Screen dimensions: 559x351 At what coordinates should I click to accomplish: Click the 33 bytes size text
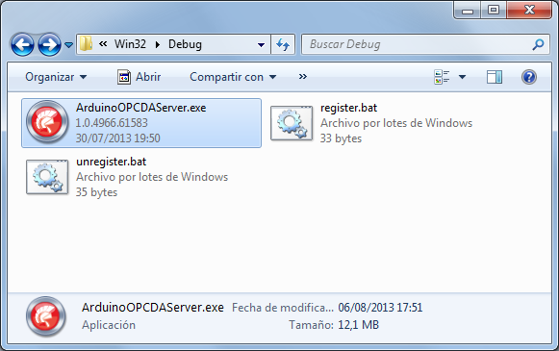[x=341, y=138]
